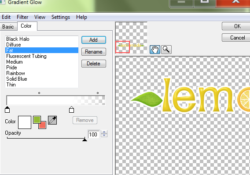Viewport: 250px width, 175px height.
Task: Open the Edit menu
Action: [6, 17]
